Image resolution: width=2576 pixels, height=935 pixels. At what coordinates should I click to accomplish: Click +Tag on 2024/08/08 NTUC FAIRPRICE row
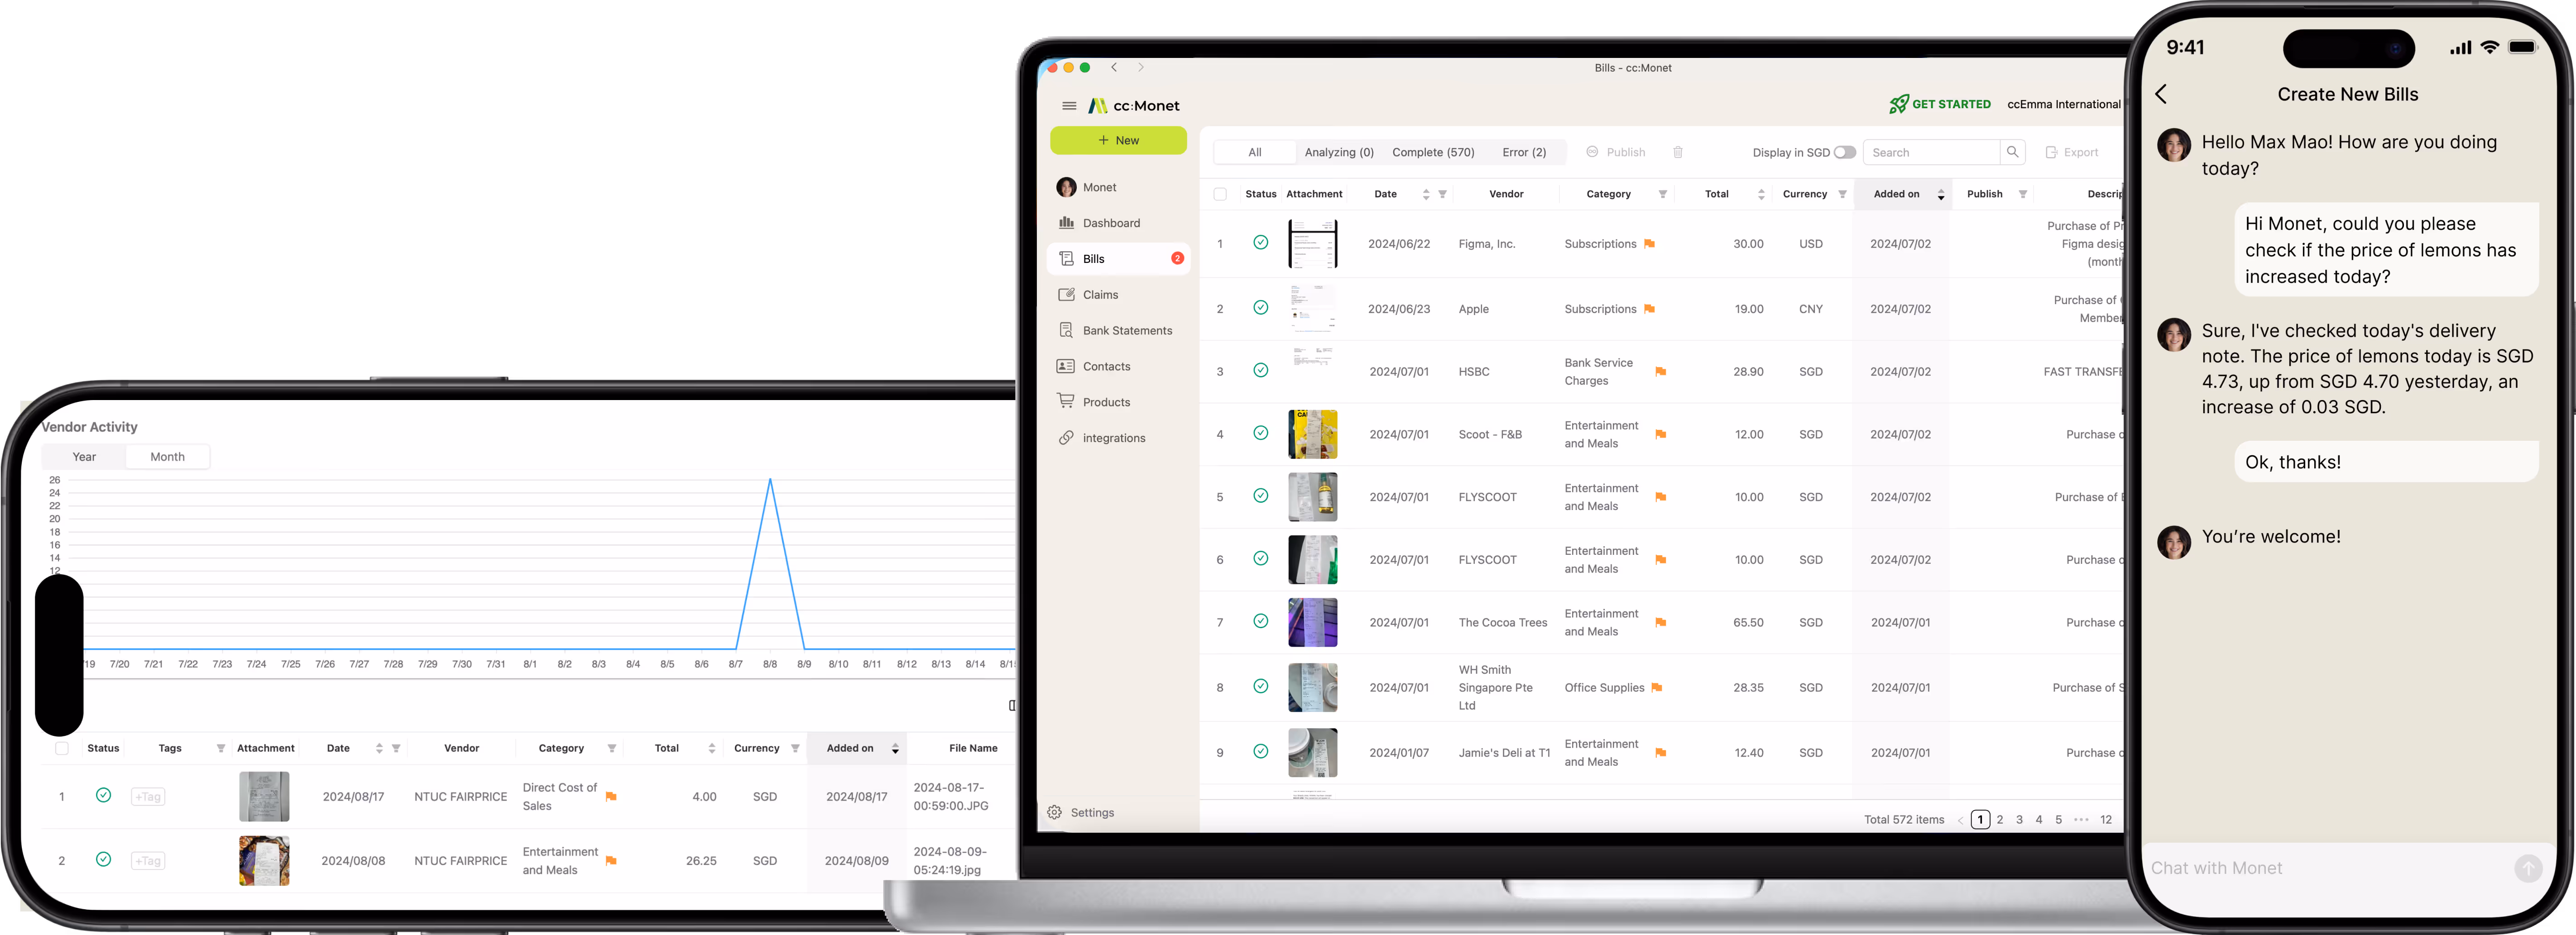click(x=148, y=861)
